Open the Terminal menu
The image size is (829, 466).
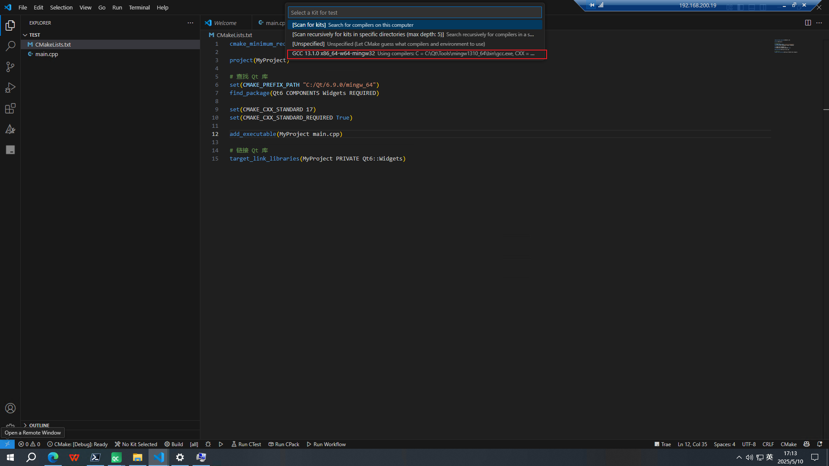pos(139,7)
